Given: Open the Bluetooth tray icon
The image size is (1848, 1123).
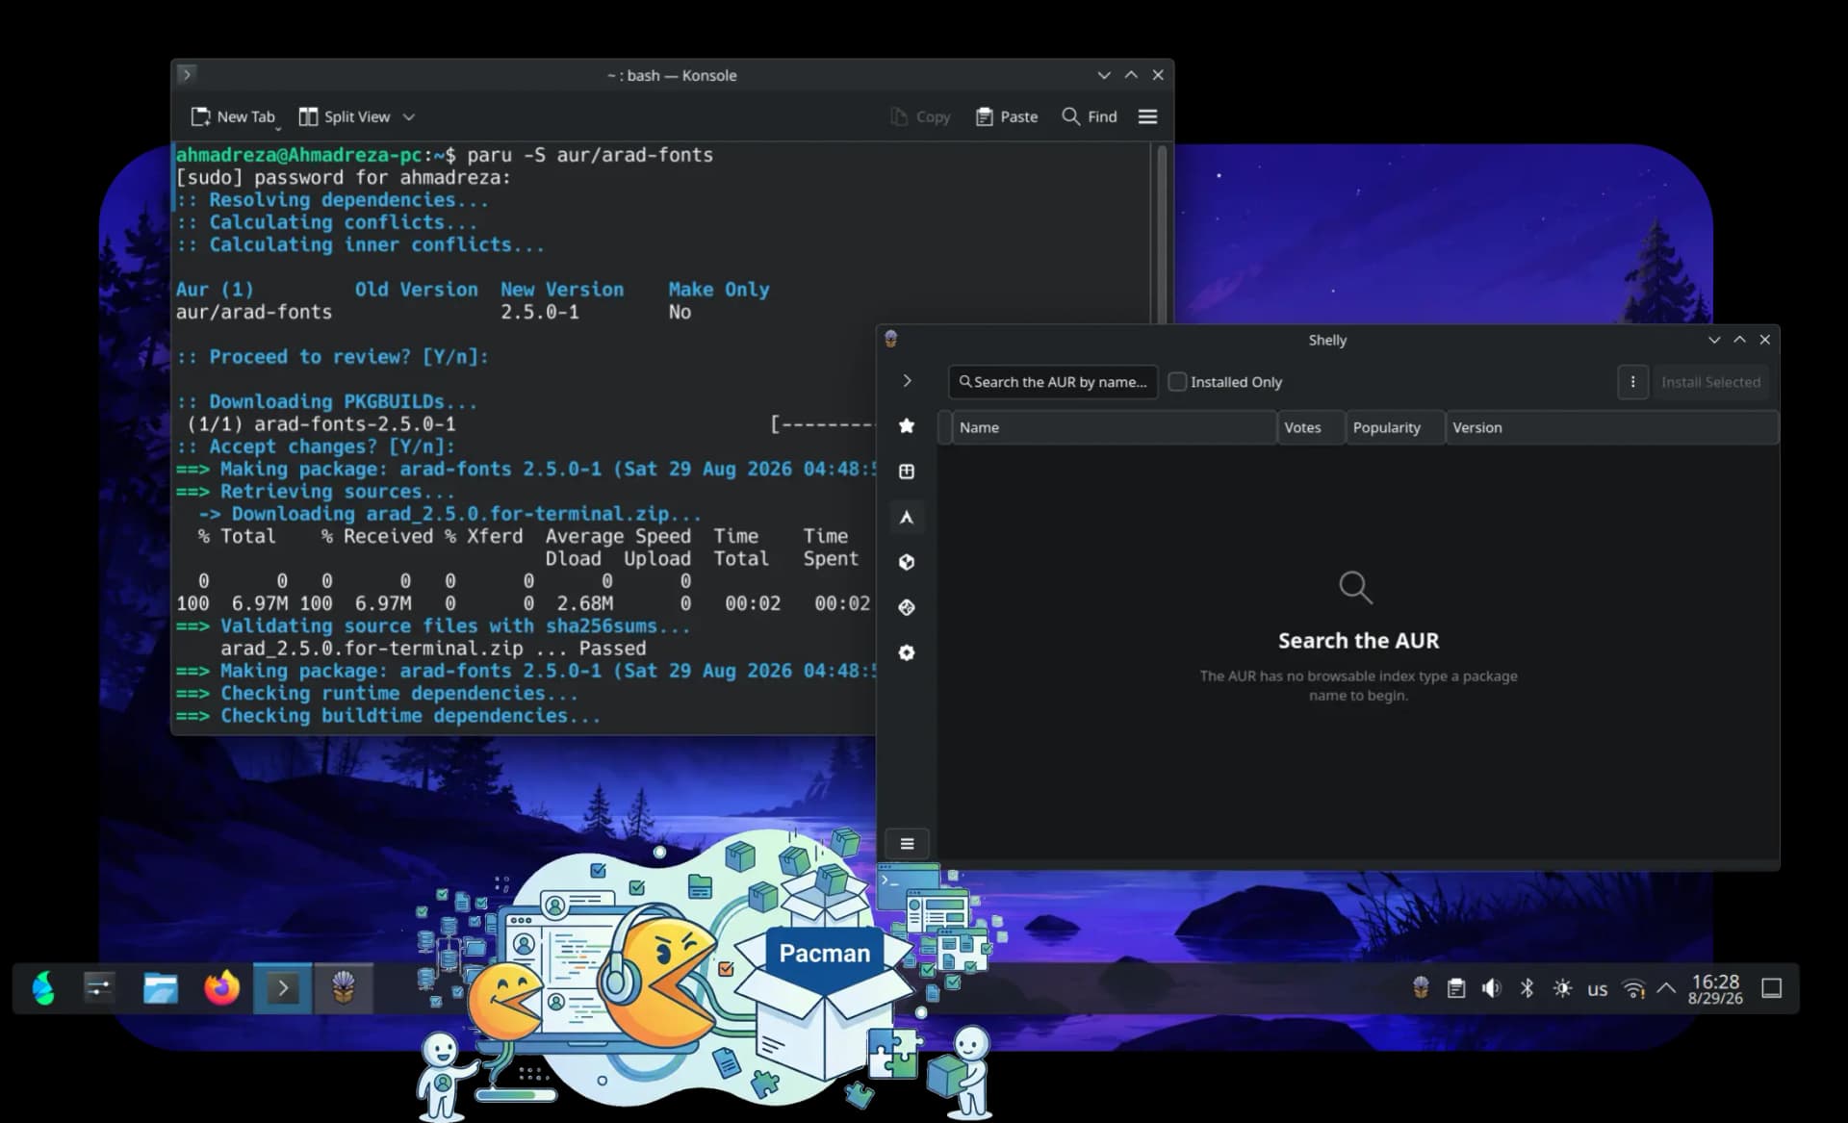Looking at the screenshot, I should [1527, 988].
